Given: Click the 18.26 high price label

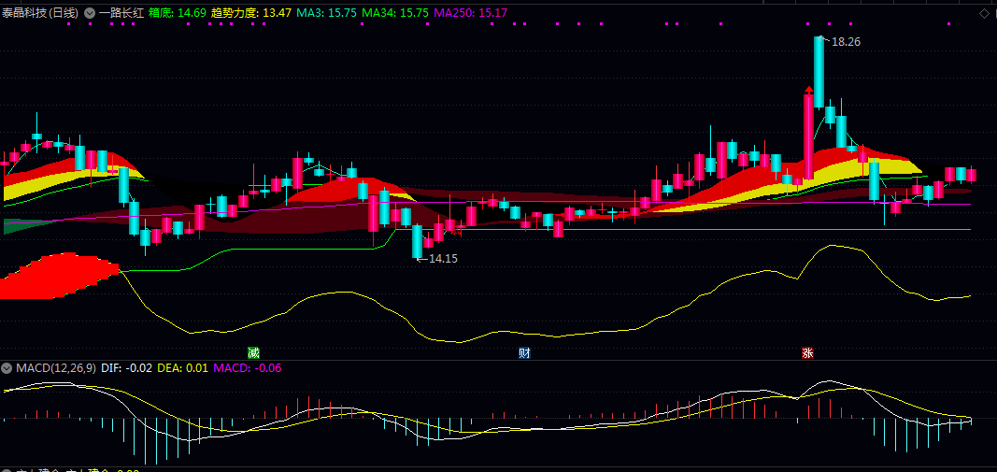Looking at the screenshot, I should (x=846, y=42).
